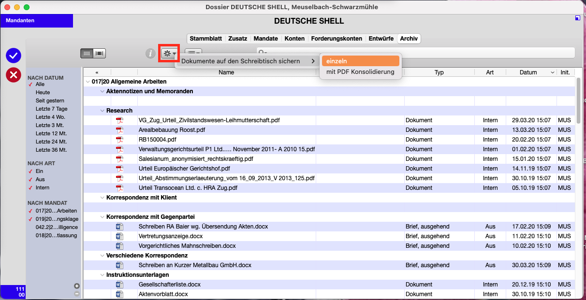Open the Zusatz tab
The height and width of the screenshot is (300, 586).
point(237,39)
